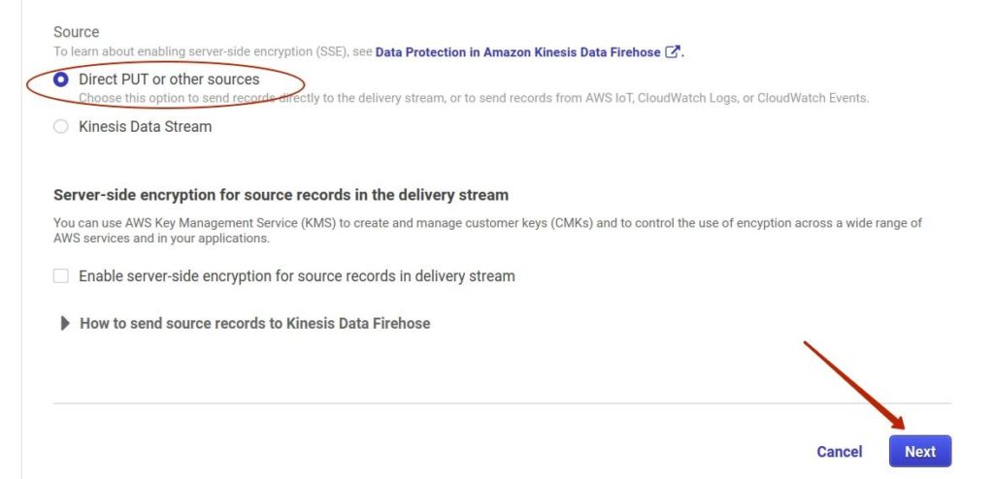Click the blue Next button

click(x=920, y=451)
